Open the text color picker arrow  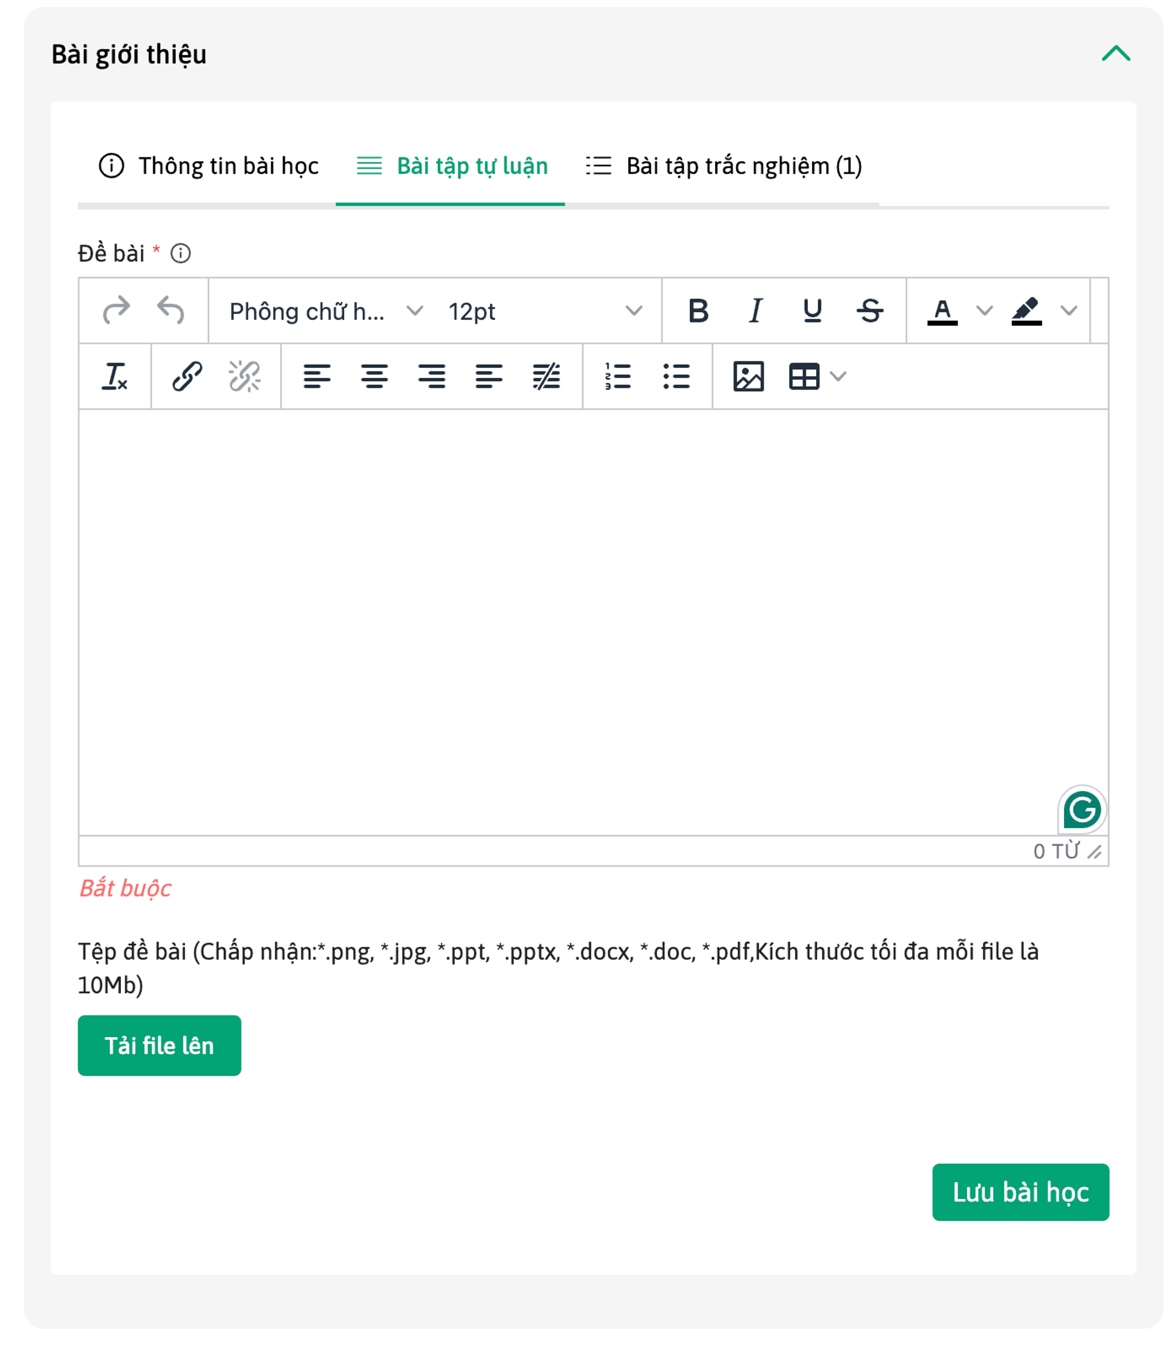click(984, 310)
